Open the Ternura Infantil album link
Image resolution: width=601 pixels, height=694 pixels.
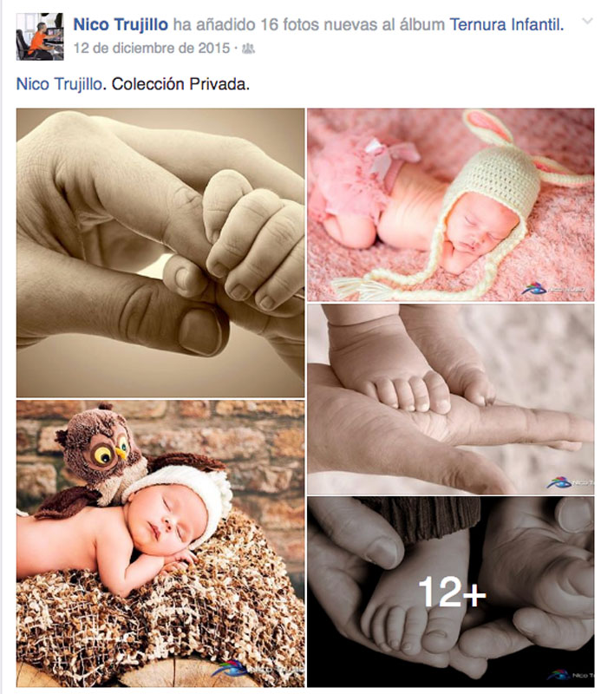tap(506, 24)
